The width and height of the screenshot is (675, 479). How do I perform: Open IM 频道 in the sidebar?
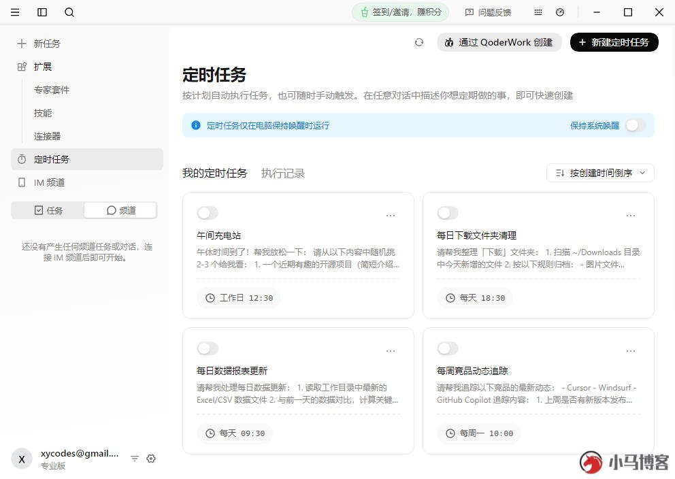pyautogui.click(x=87, y=182)
